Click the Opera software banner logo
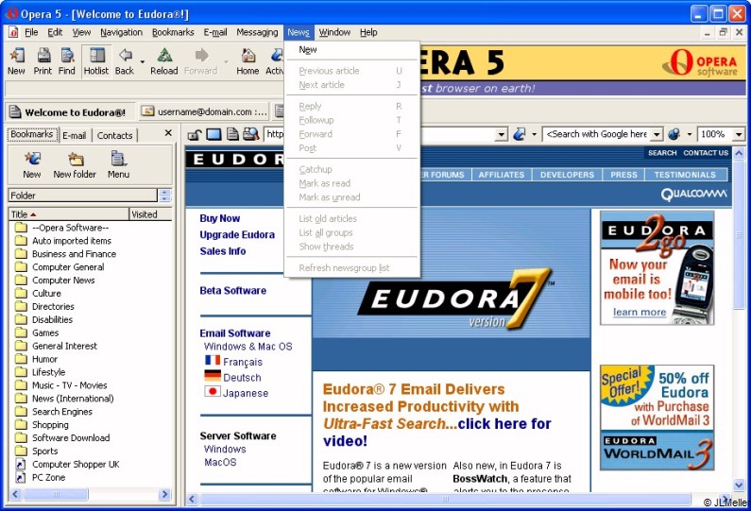Viewport: 751px width, 511px height. point(700,63)
